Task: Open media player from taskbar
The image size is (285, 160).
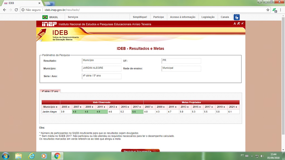Action: [44, 156]
